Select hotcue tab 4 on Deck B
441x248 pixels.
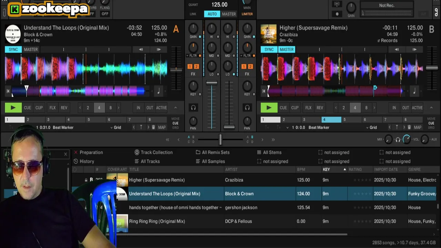coord(331,120)
